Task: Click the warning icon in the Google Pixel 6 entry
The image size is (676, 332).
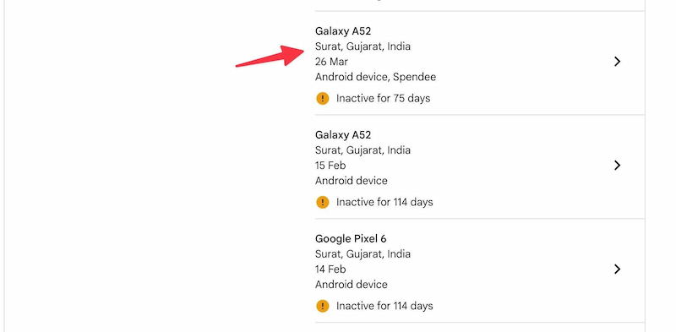Action: click(323, 306)
